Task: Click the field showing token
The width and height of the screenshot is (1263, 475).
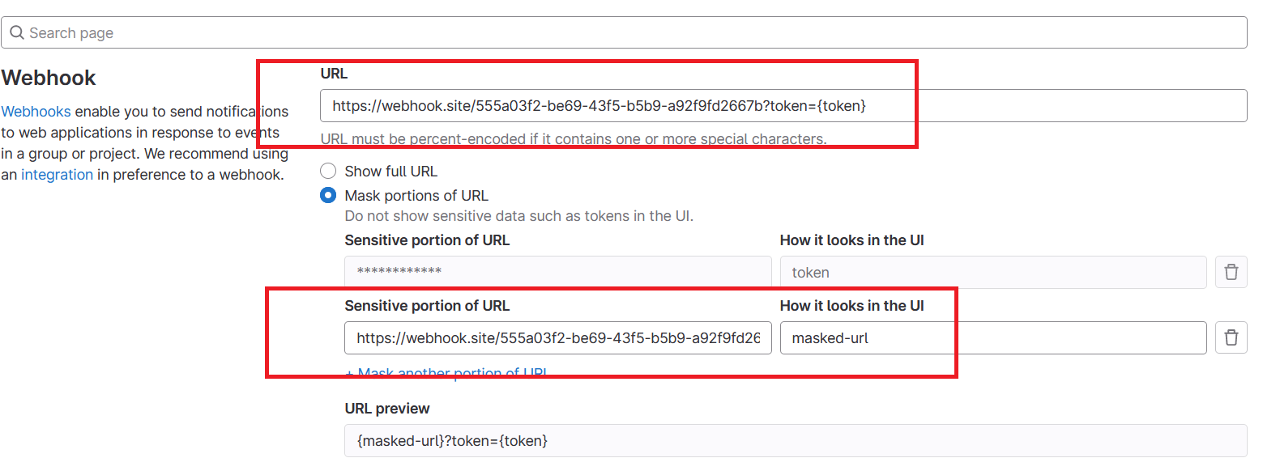Action: coord(992,272)
